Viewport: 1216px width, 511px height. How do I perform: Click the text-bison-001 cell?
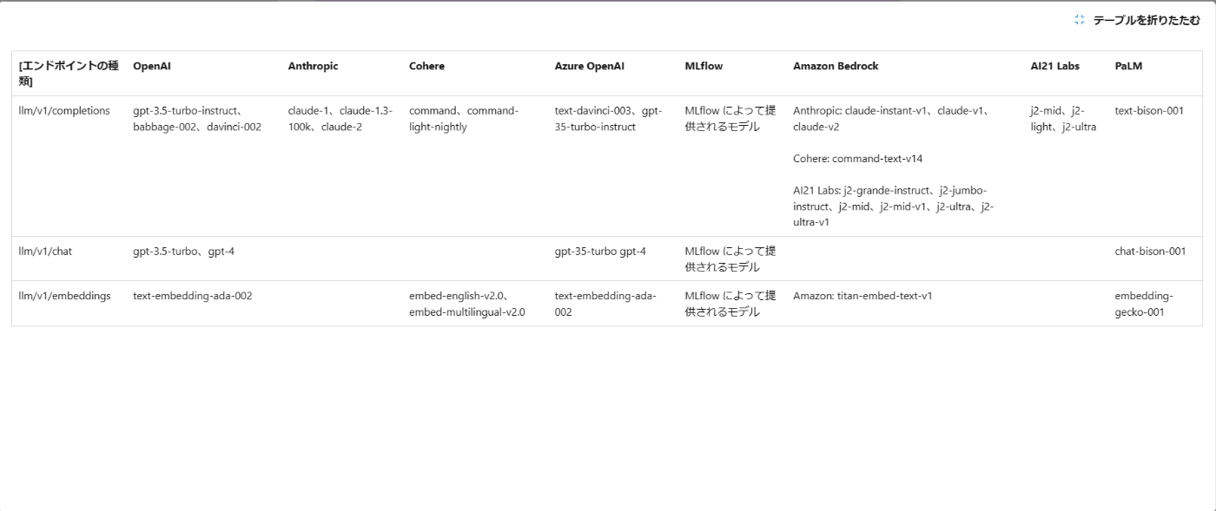[1149, 111]
